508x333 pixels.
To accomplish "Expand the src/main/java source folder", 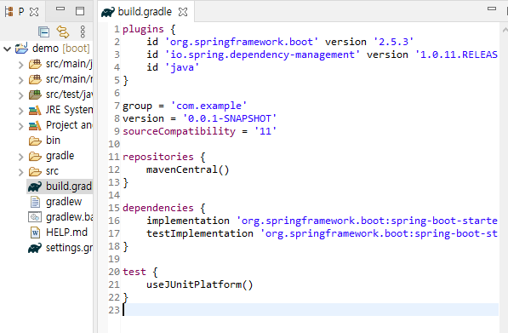I will click(21, 65).
